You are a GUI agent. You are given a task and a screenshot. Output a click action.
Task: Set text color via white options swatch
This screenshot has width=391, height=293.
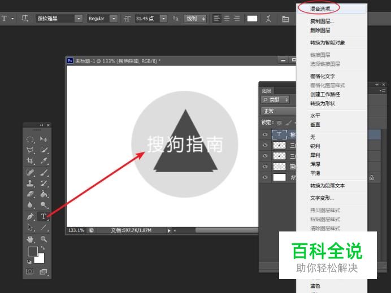[252, 19]
